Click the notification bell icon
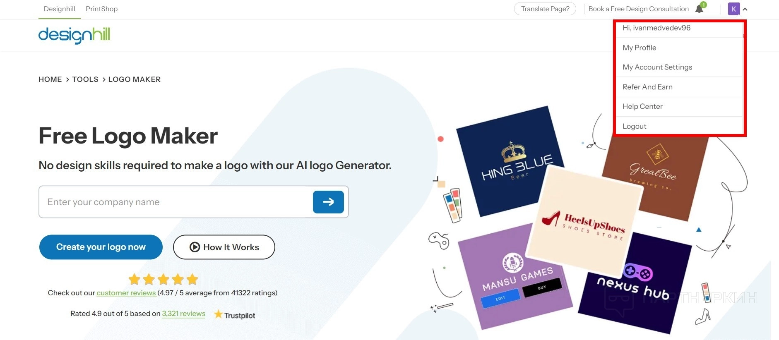 pyautogui.click(x=700, y=9)
